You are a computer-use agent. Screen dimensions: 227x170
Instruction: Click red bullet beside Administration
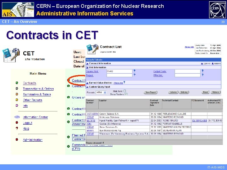[17, 139]
